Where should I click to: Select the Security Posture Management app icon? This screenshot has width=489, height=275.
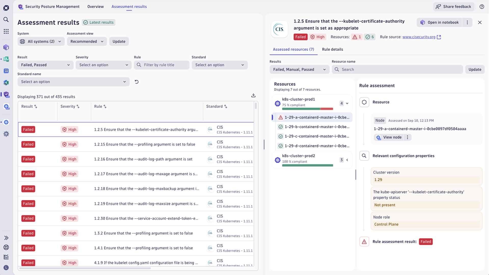pos(6,94)
